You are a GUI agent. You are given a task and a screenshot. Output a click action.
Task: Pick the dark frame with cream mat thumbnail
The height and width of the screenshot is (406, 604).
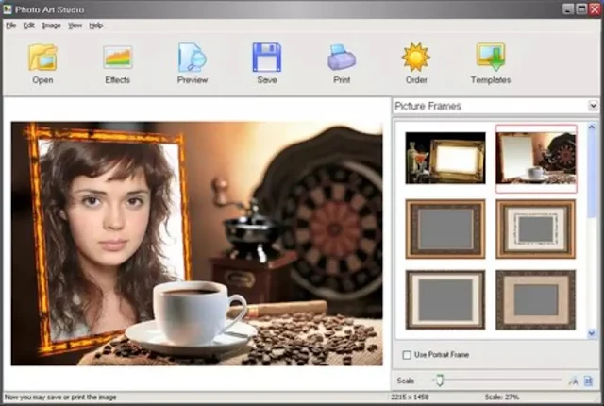pyautogui.click(x=445, y=299)
